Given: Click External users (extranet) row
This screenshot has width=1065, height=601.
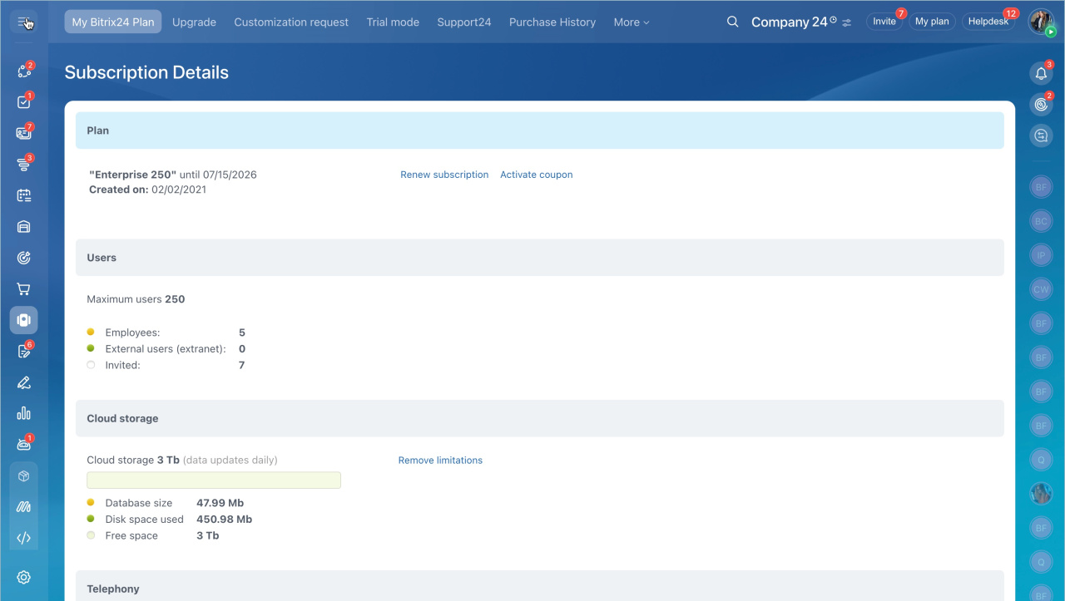Looking at the screenshot, I should (x=166, y=349).
